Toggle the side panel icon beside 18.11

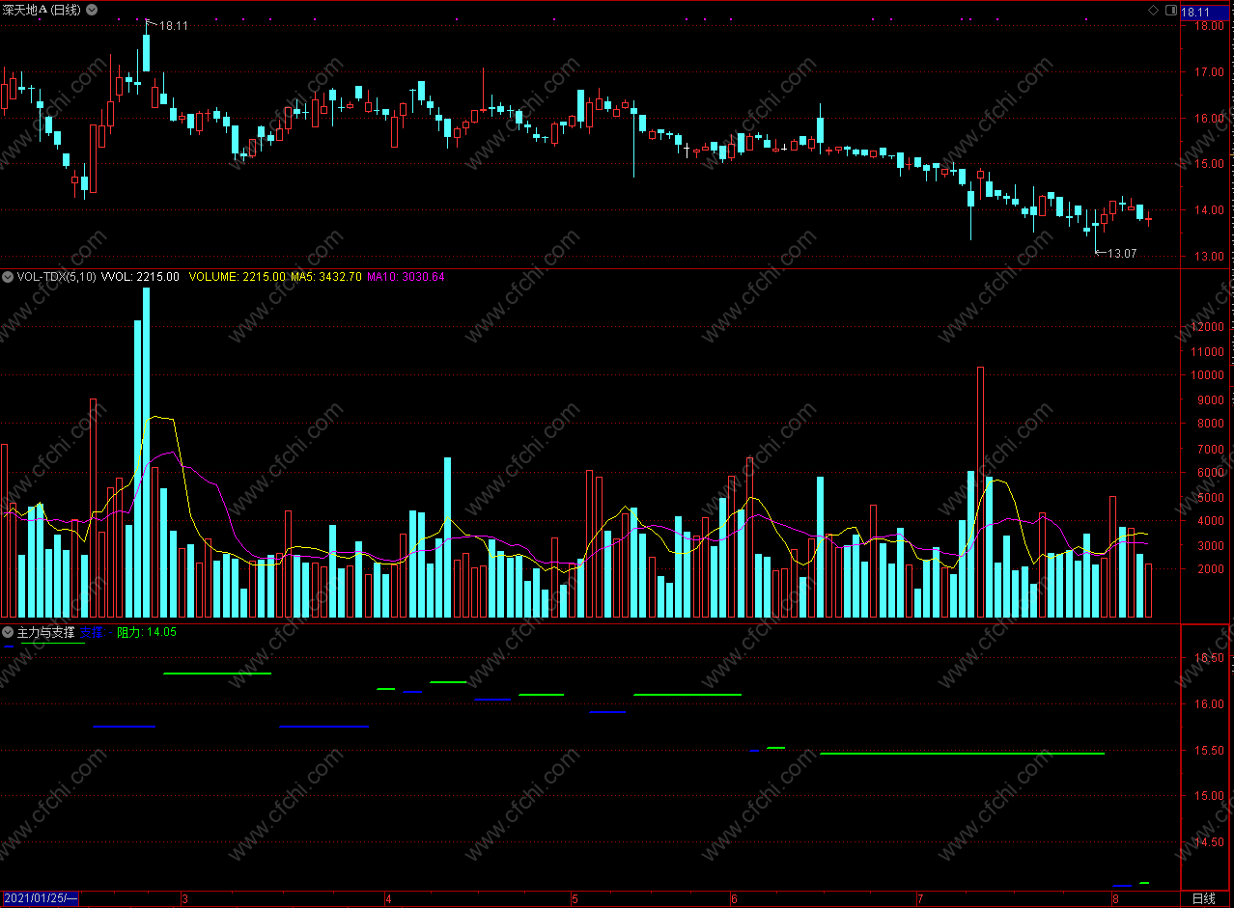pyautogui.click(x=1171, y=10)
